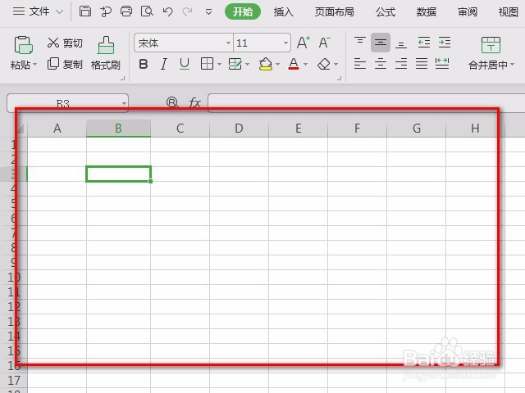Click the table style icon
The width and height of the screenshot is (525, 393).
tap(235, 64)
